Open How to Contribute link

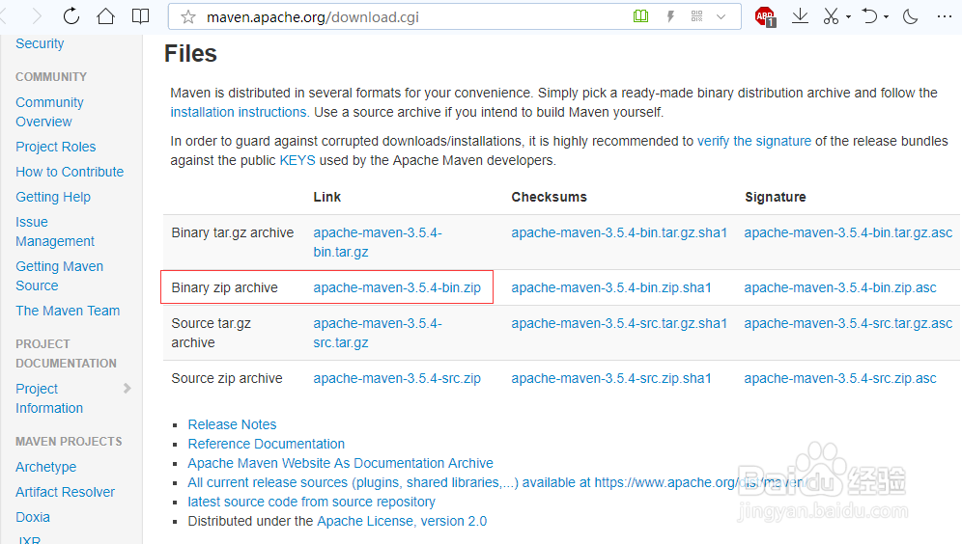[x=70, y=172]
